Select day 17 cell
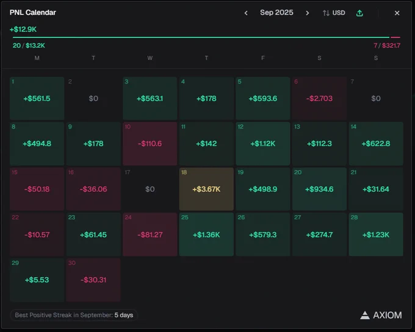The width and height of the screenshot is (415, 332). (150, 189)
